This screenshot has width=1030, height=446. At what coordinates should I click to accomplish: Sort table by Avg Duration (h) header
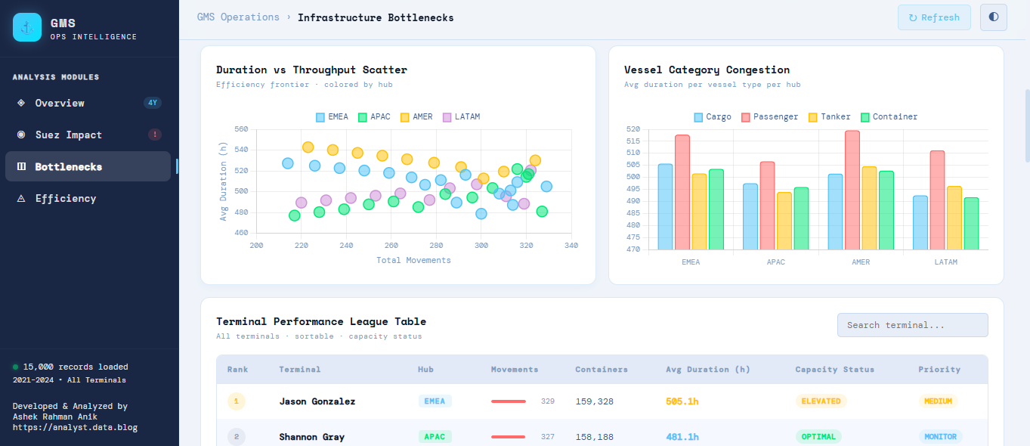[707, 370]
